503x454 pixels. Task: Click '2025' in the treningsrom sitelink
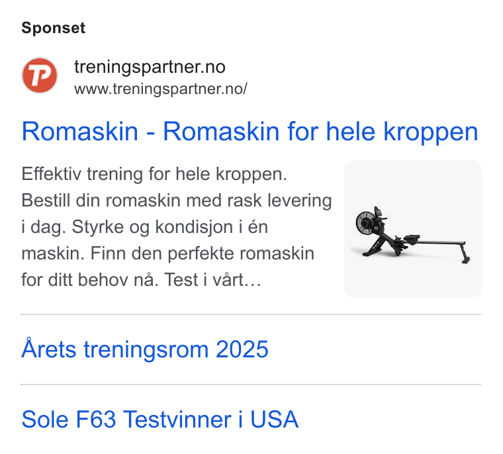[x=242, y=349]
